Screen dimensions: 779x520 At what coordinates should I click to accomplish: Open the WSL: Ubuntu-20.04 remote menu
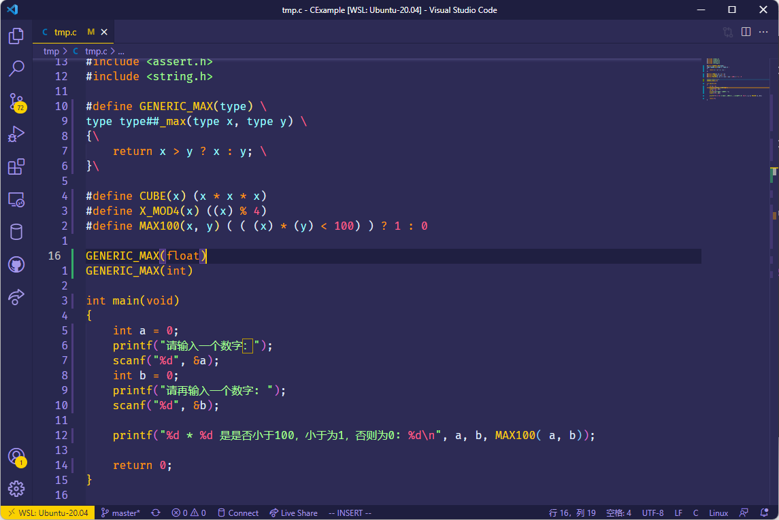(x=48, y=513)
